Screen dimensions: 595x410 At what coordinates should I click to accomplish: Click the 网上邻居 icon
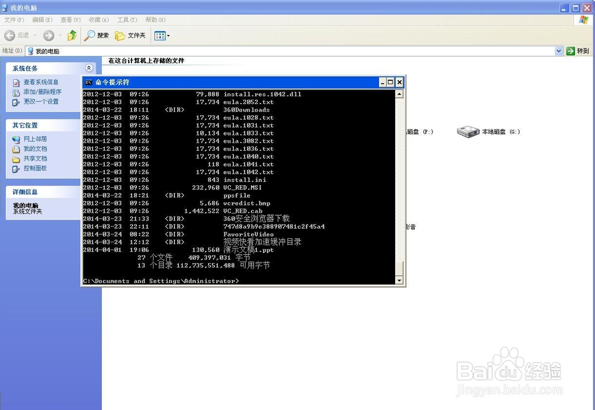[16, 140]
